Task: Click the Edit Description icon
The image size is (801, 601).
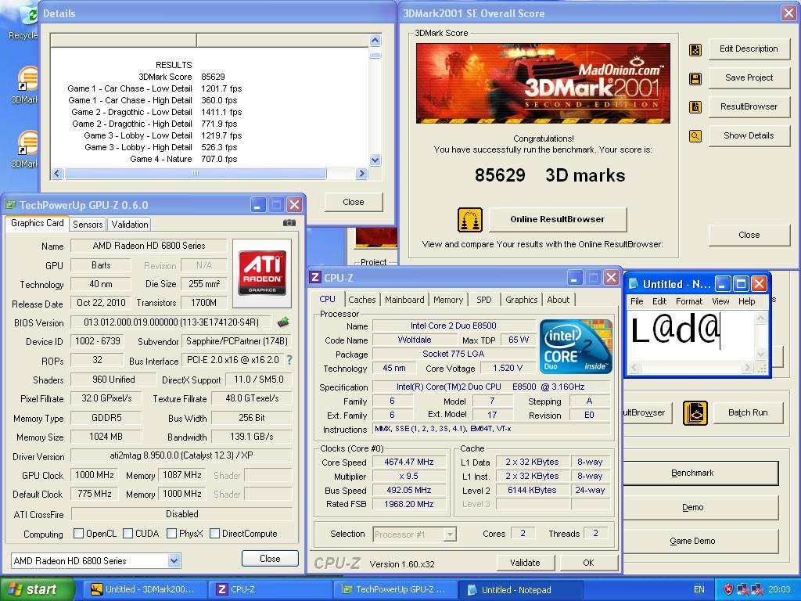Action: 695,50
